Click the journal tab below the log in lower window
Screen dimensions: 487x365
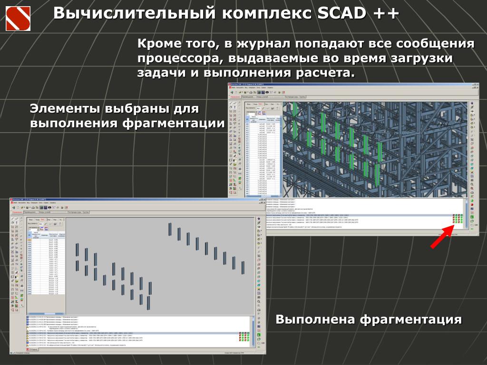[x=33, y=349]
